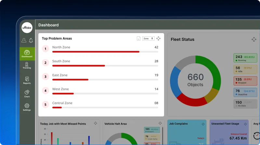Click the value 08 for Central Zone
This screenshot has width=260, height=145.
coord(156,103)
